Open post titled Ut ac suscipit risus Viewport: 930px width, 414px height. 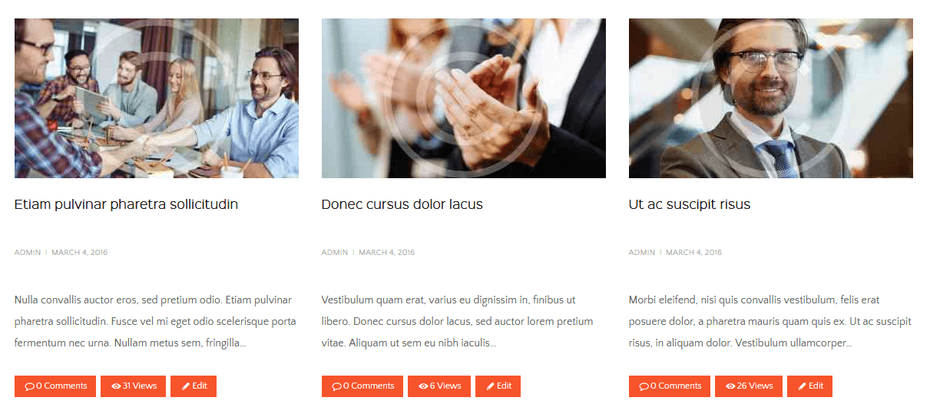coord(689,204)
